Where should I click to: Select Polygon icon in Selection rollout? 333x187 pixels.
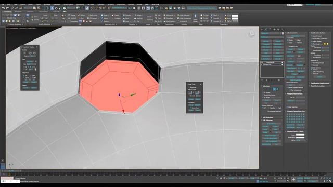pos(274,89)
